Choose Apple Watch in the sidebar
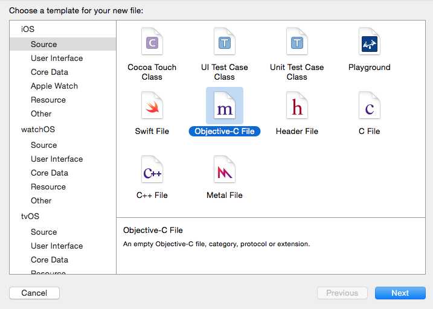Screen dimensions: 433x309 point(54,86)
